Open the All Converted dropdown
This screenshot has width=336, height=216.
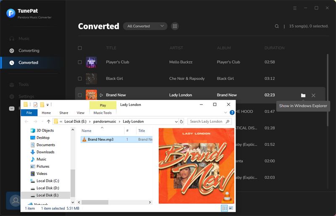(145, 26)
